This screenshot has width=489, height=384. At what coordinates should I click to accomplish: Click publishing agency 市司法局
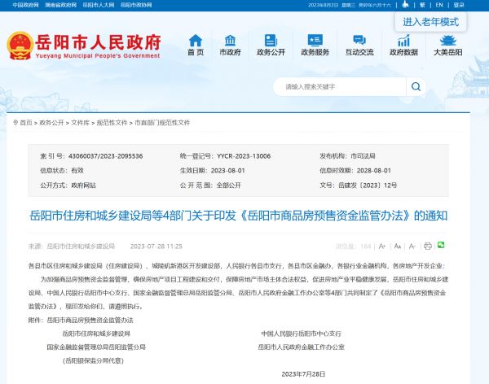363,156
